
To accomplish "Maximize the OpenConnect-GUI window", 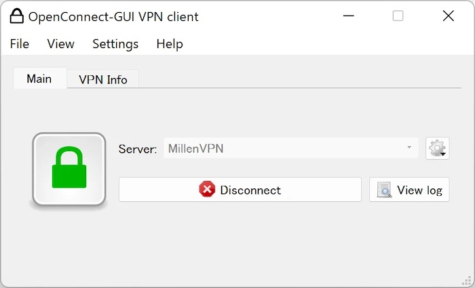I will click(x=398, y=16).
